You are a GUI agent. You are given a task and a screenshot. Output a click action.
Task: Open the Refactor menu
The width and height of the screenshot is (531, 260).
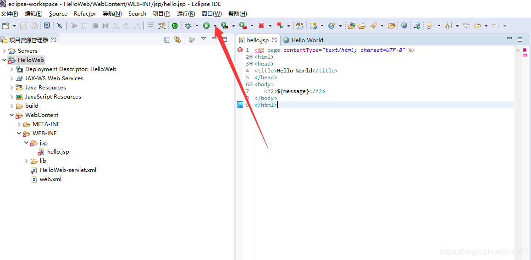[x=85, y=14]
